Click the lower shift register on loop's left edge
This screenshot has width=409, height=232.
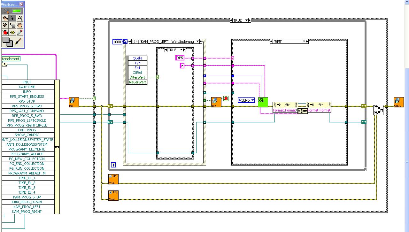tap(110, 122)
